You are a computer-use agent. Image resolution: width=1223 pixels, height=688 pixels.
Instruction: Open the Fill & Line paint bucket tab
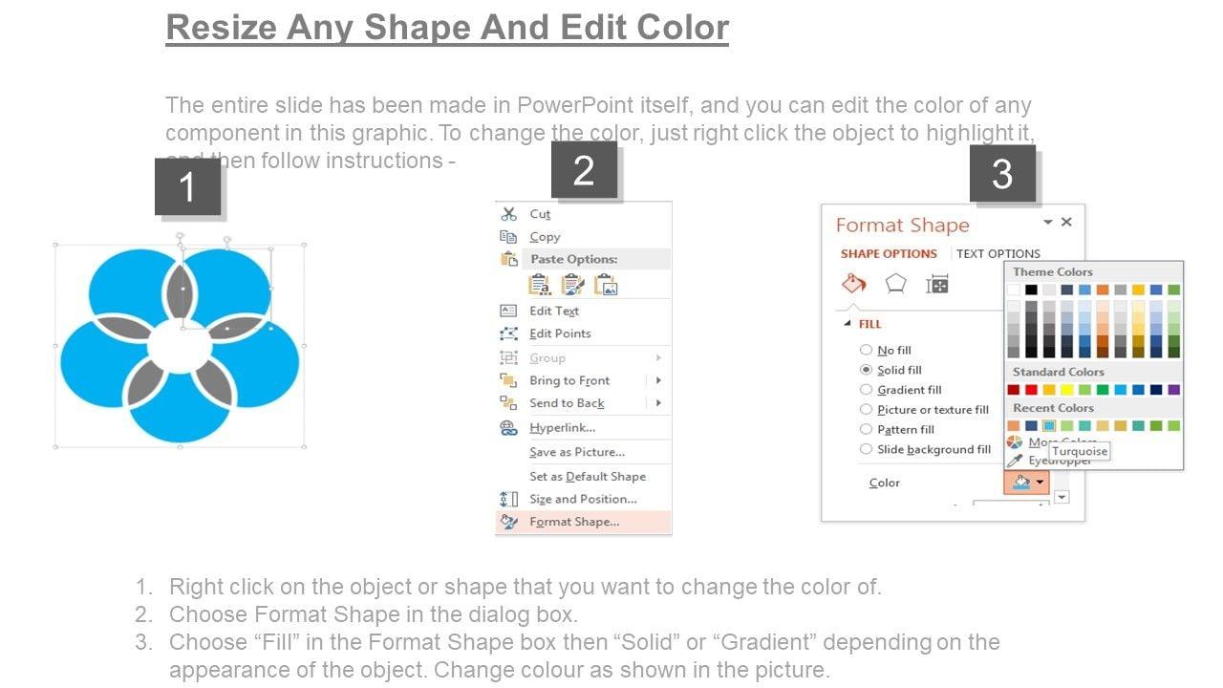click(852, 284)
